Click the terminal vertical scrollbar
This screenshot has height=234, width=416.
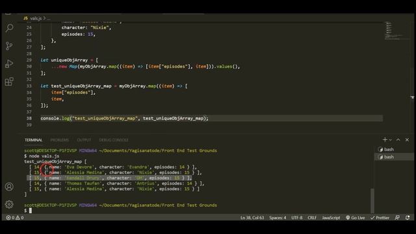click(x=372, y=200)
